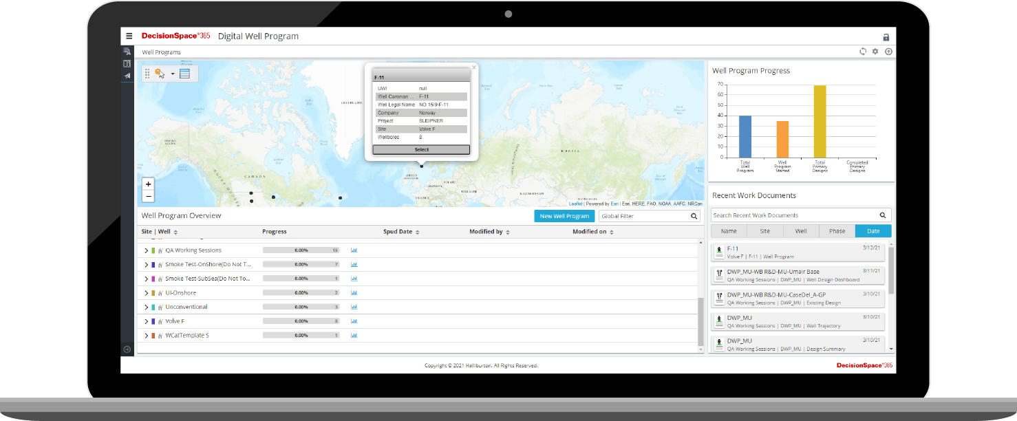
Task: Open chart icon for Smoke Test-OnShore
Action: click(x=354, y=264)
